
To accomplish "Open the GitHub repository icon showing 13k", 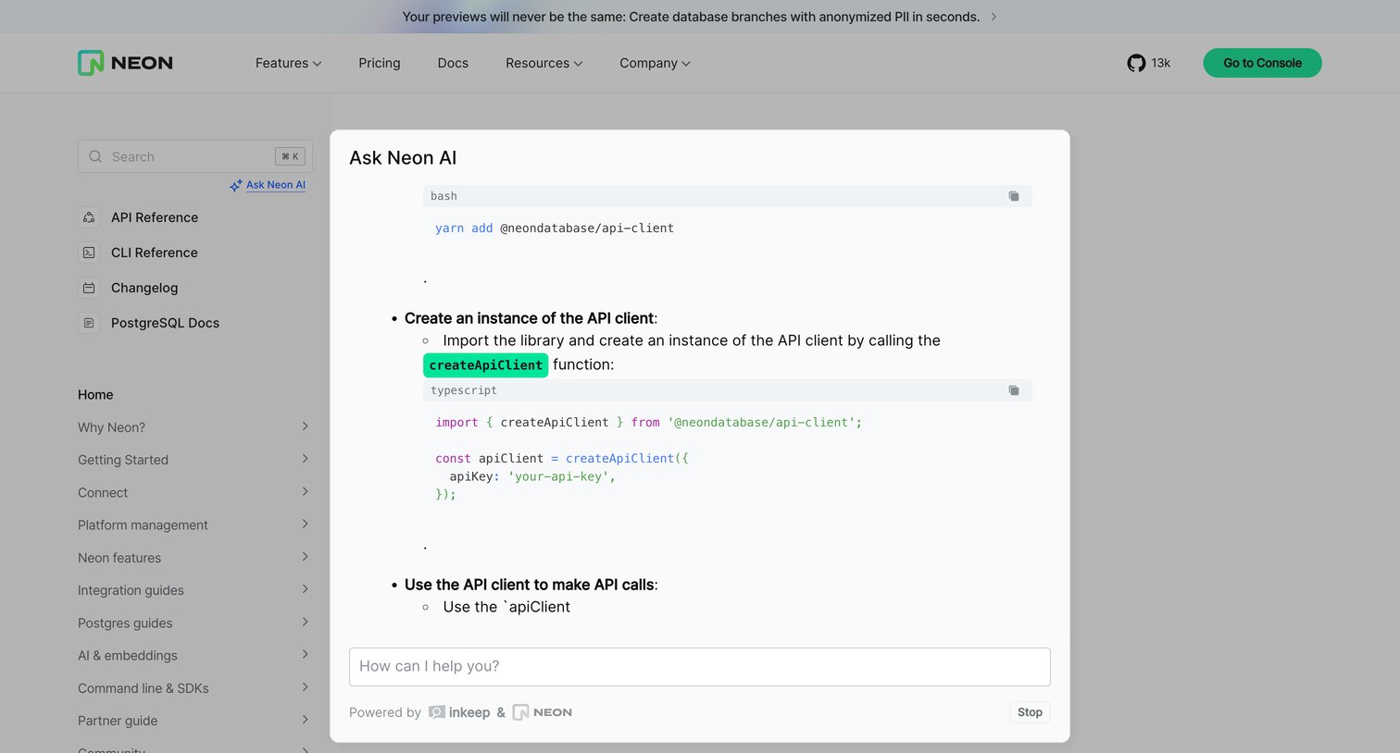I will tap(1136, 63).
